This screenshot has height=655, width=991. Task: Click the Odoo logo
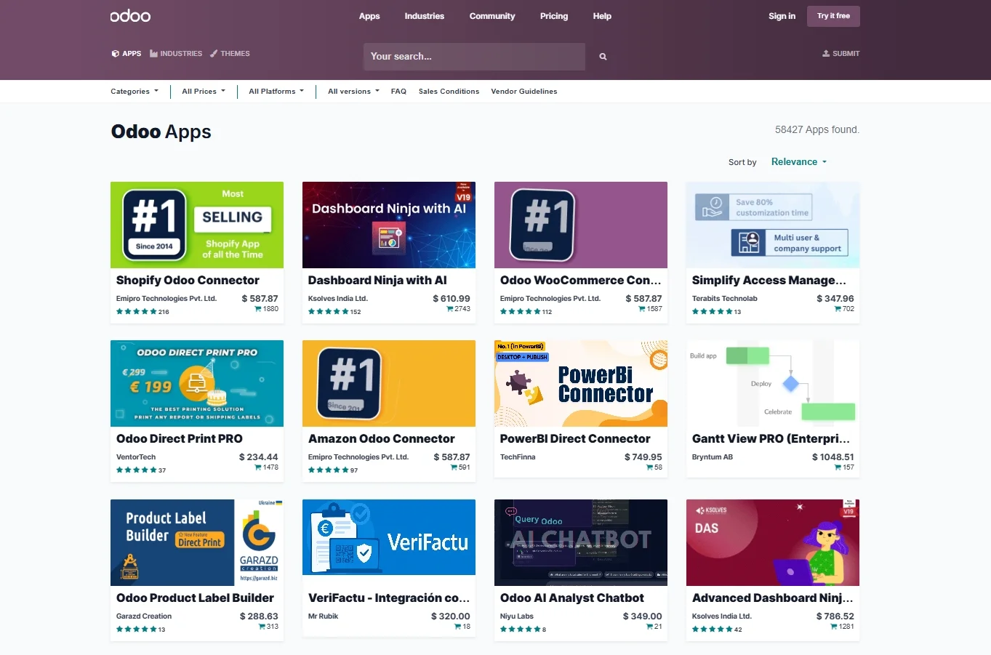[130, 16]
